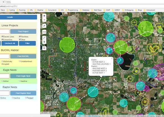Click popup text 'FLEDGED NEST: 2'
The width and height of the screenshot is (164, 117).
pyautogui.click(x=100, y=71)
